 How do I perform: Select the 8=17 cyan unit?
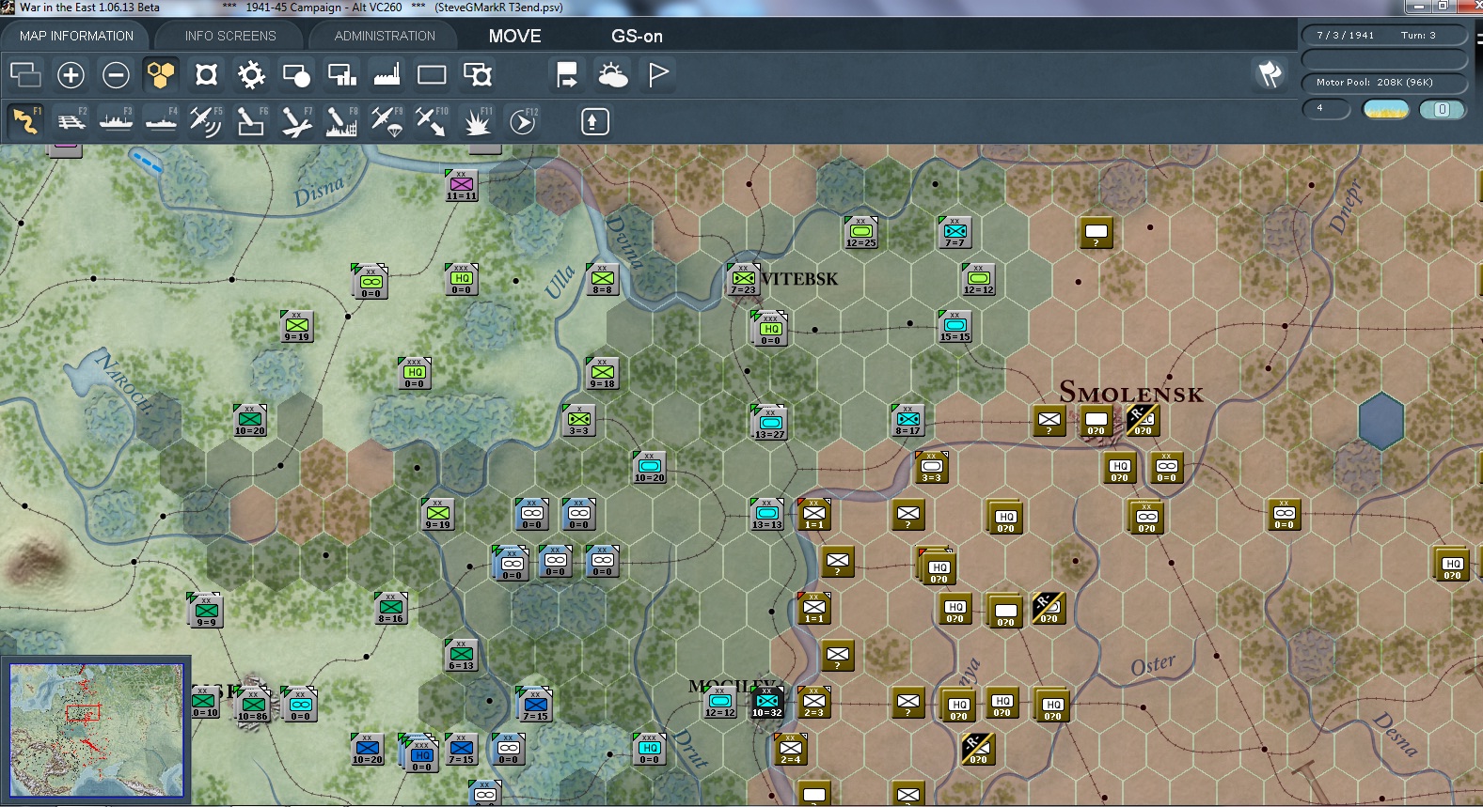click(907, 420)
